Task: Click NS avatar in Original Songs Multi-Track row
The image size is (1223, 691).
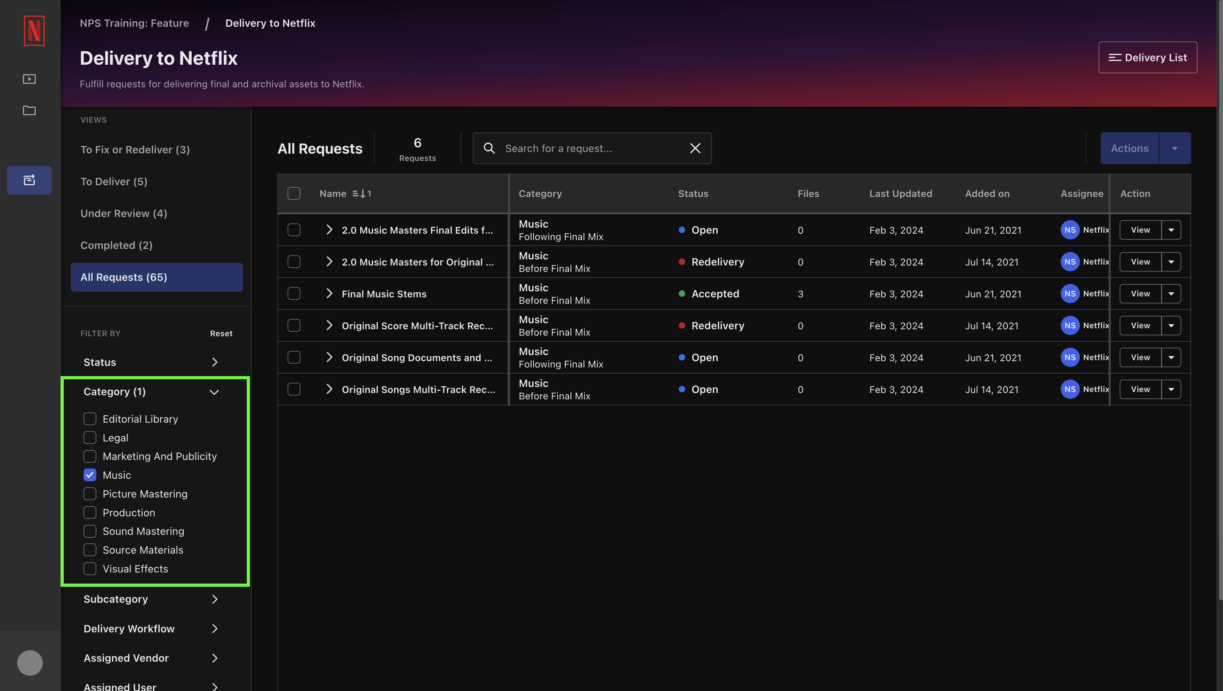Action: (1070, 389)
